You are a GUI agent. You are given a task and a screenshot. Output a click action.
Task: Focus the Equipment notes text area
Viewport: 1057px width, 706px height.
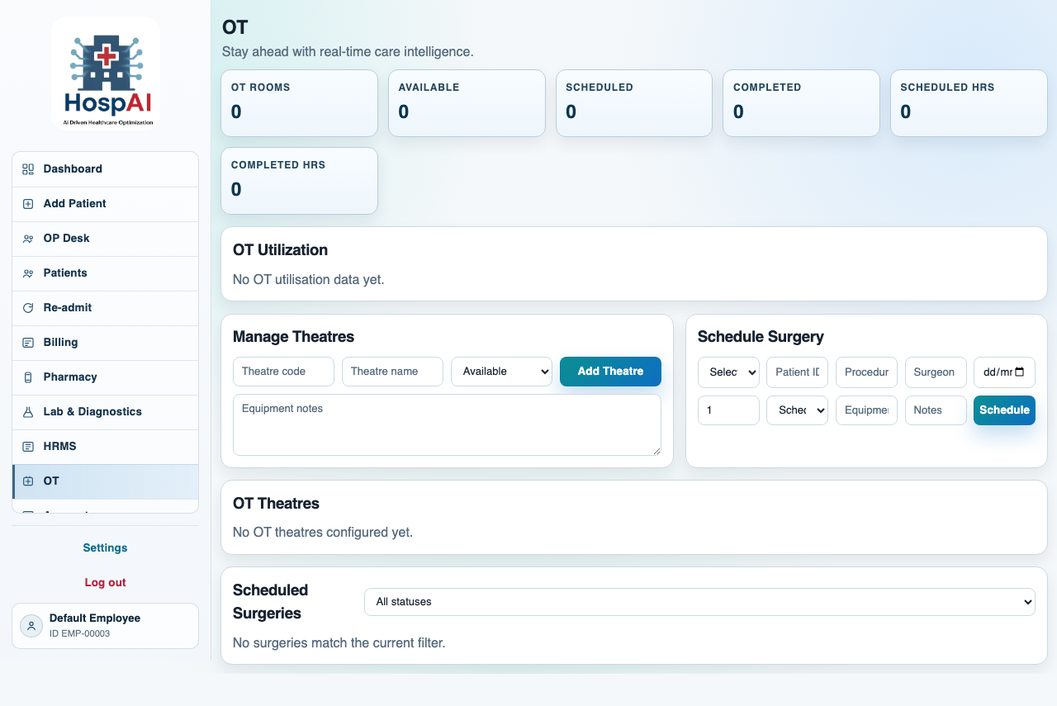point(447,424)
